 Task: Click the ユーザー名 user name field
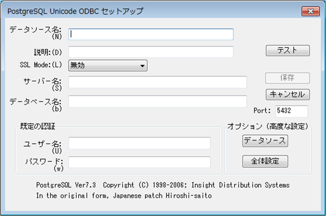point(140,143)
